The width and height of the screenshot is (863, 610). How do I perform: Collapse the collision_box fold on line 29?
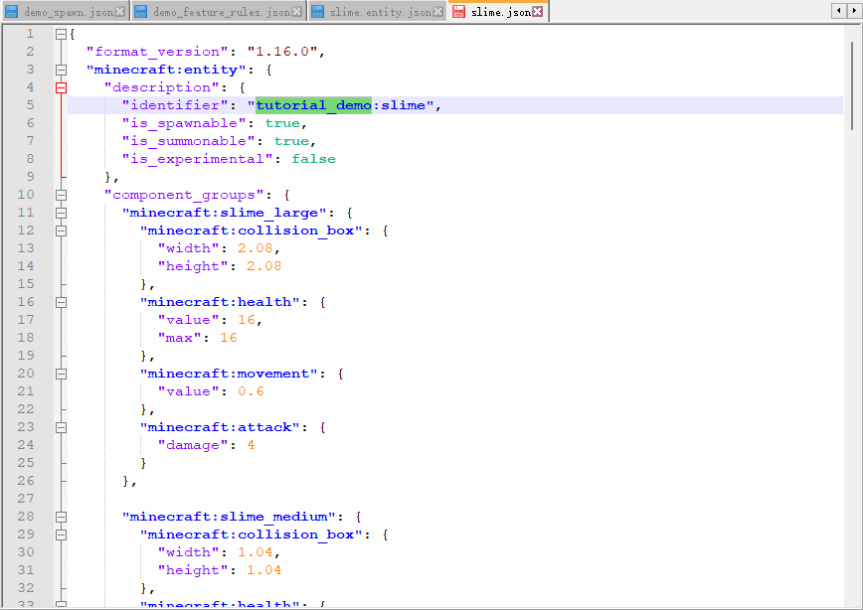tap(61, 534)
